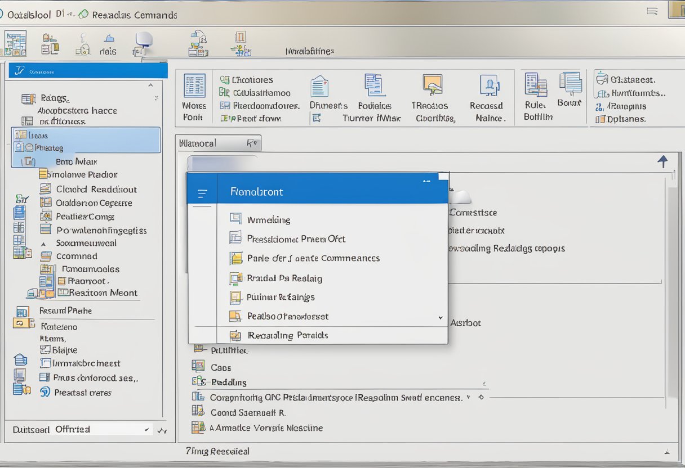Click the Preatssl crerse item in sidebar
Viewport: 685px width, 468px height.
pos(82,393)
